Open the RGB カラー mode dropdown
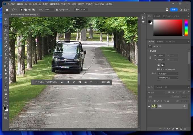The width and height of the screenshot is (193, 135). [168, 74]
